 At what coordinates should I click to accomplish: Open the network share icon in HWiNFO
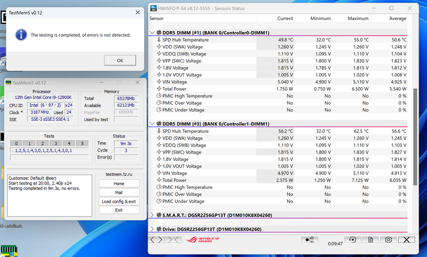click(x=309, y=239)
